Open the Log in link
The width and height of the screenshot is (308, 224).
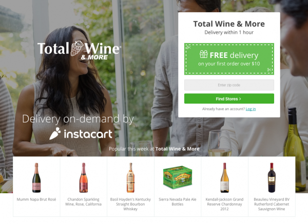(x=251, y=109)
